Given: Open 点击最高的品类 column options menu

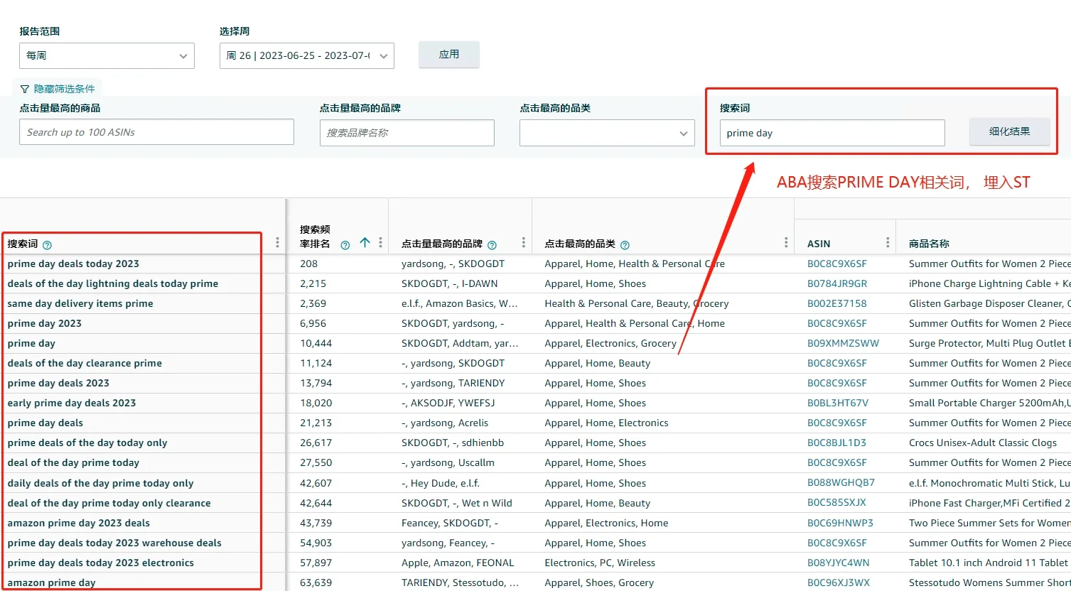Looking at the screenshot, I should (786, 242).
